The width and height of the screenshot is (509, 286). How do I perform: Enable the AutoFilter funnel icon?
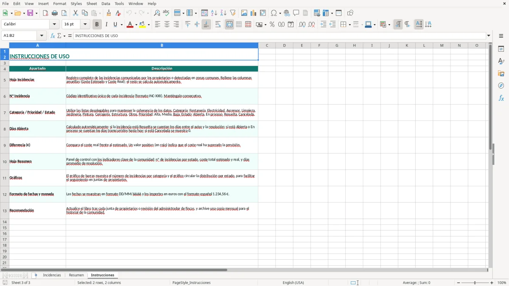point(233,13)
